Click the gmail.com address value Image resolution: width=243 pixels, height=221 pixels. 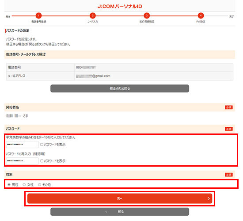[x=93, y=76]
